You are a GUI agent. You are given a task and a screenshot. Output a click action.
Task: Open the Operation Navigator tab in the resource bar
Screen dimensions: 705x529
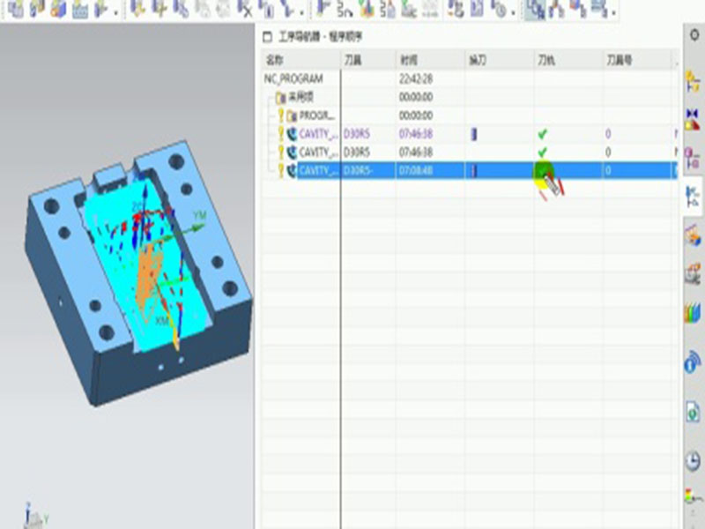[x=693, y=196]
